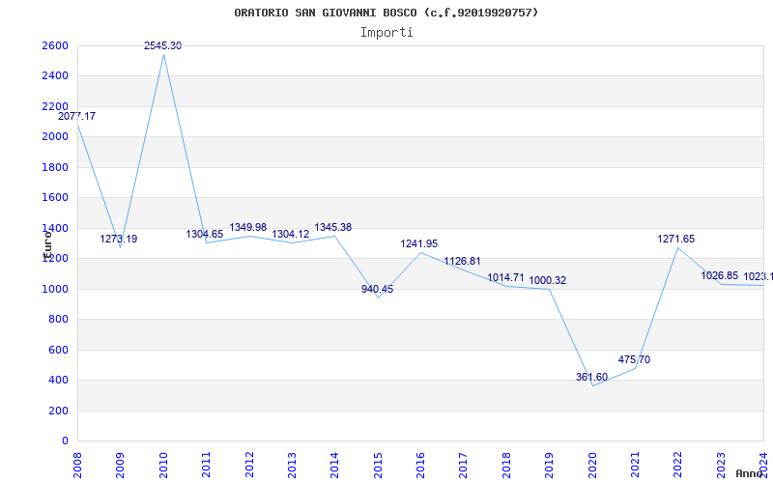Viewport: 773px width, 483px height.
Task: Click the 1304.12 data label for 2013
Action: (x=291, y=235)
